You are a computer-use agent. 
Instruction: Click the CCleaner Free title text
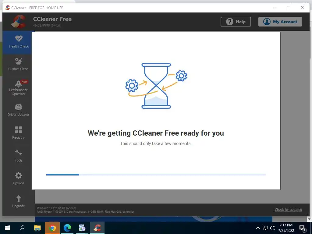click(52, 19)
